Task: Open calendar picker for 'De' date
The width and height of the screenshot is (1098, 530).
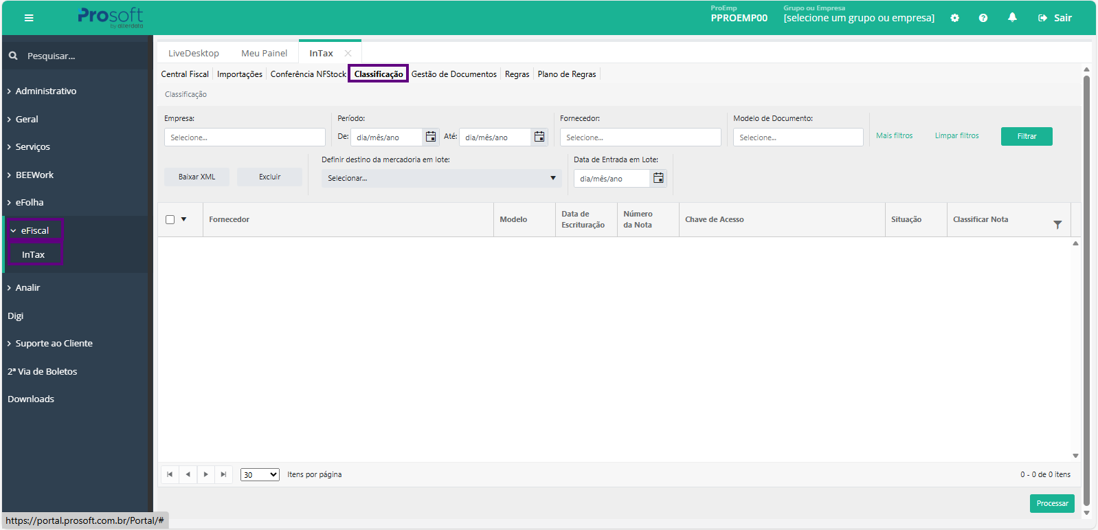Action: (431, 137)
